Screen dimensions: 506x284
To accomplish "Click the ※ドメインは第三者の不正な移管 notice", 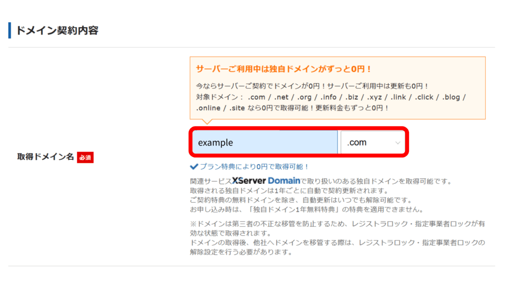I will click(x=337, y=228).
